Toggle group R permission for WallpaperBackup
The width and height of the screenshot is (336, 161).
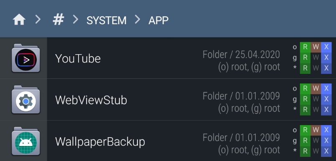coord(305,141)
